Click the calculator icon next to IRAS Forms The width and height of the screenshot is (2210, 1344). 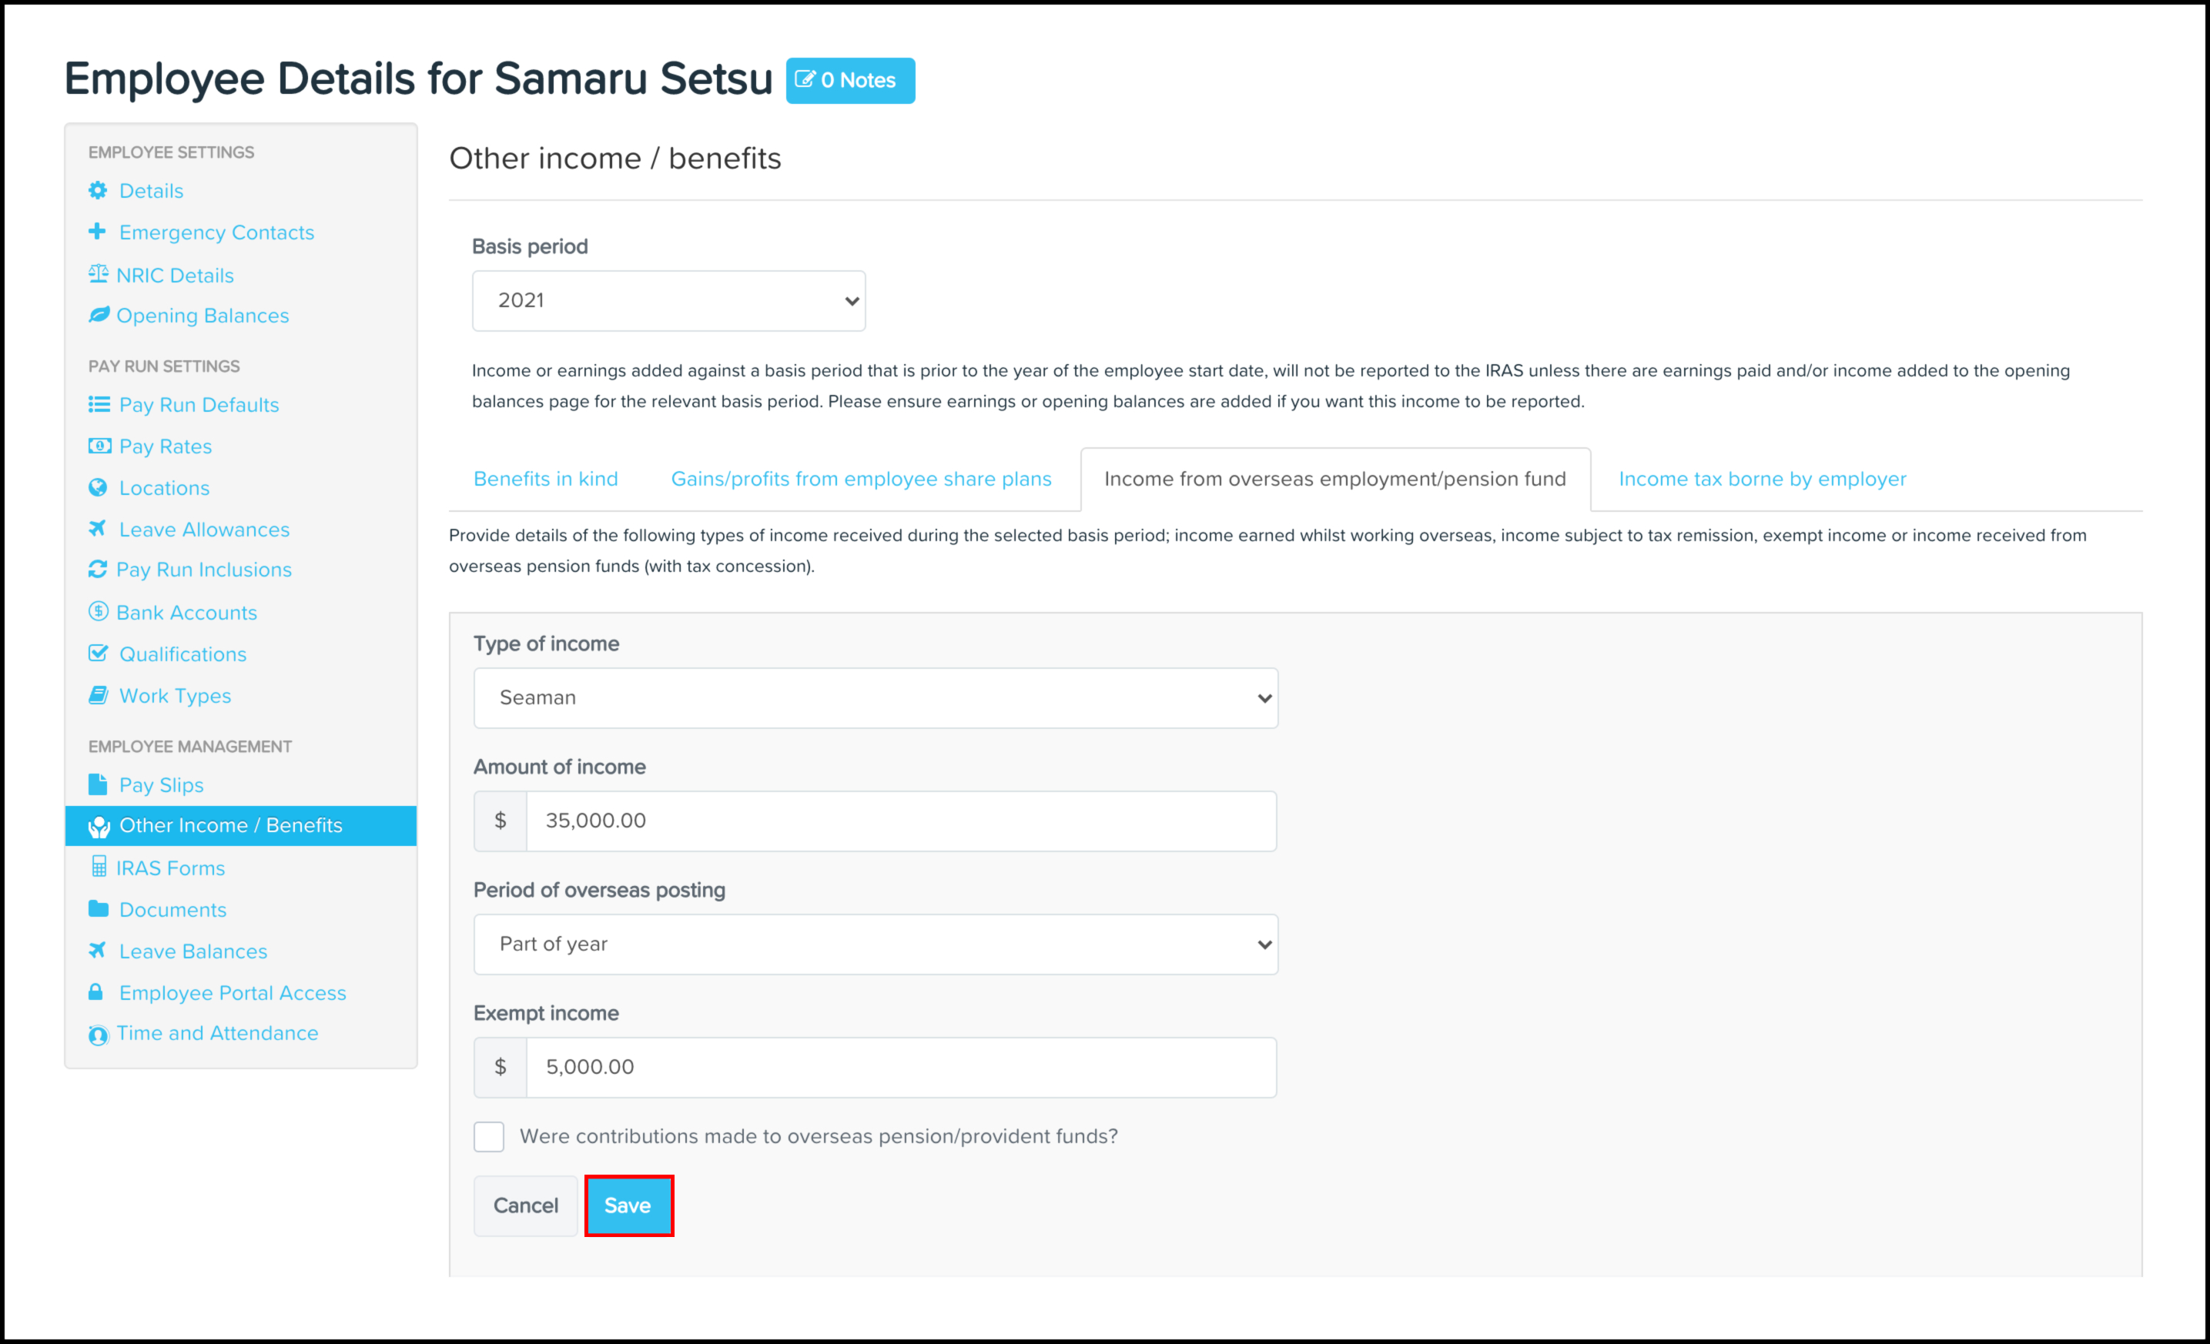(x=99, y=867)
